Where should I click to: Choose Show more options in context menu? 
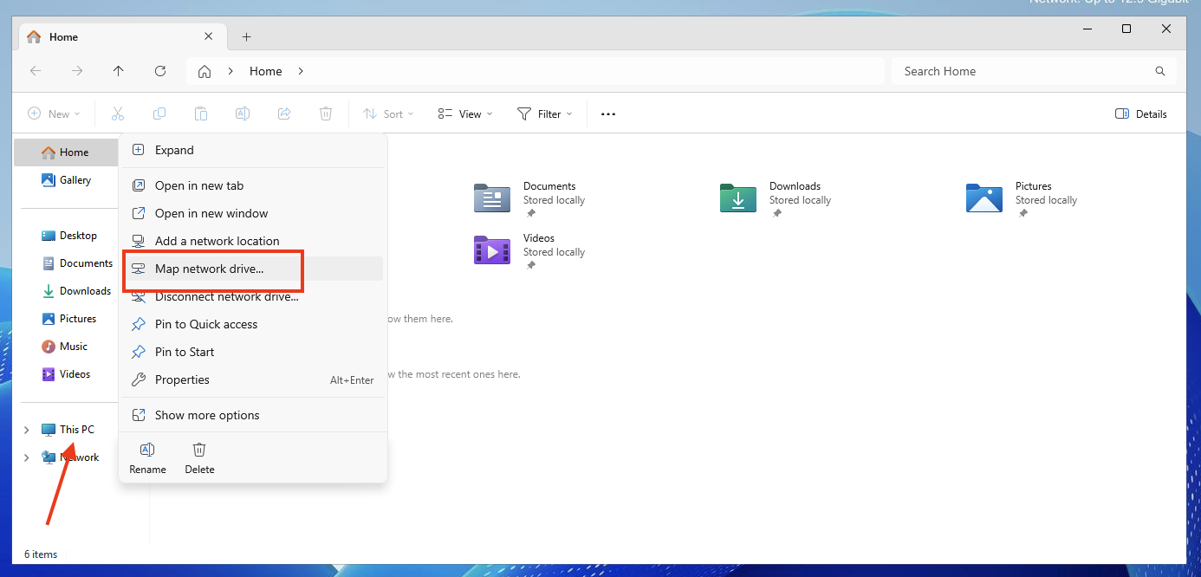coord(207,415)
